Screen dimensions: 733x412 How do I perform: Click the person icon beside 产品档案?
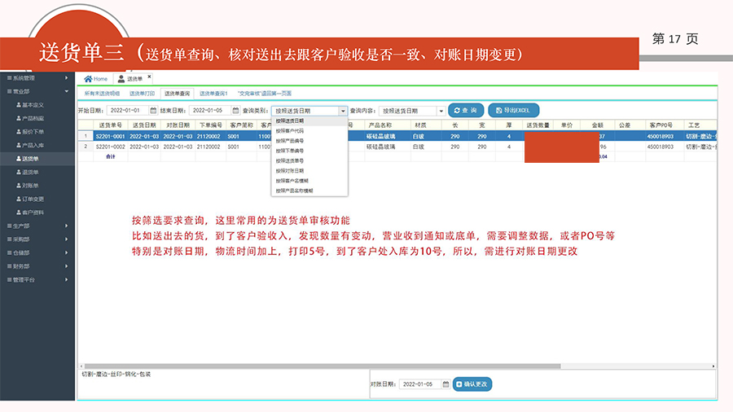19,119
